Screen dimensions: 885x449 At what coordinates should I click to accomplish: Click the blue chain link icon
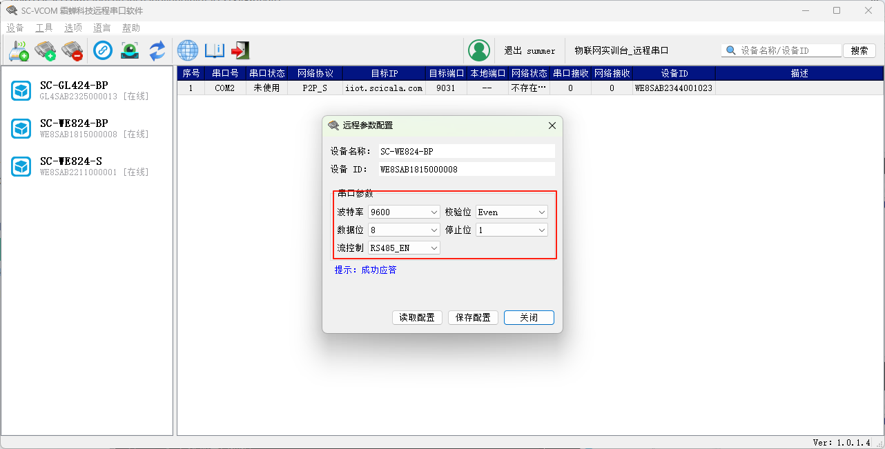click(x=103, y=50)
